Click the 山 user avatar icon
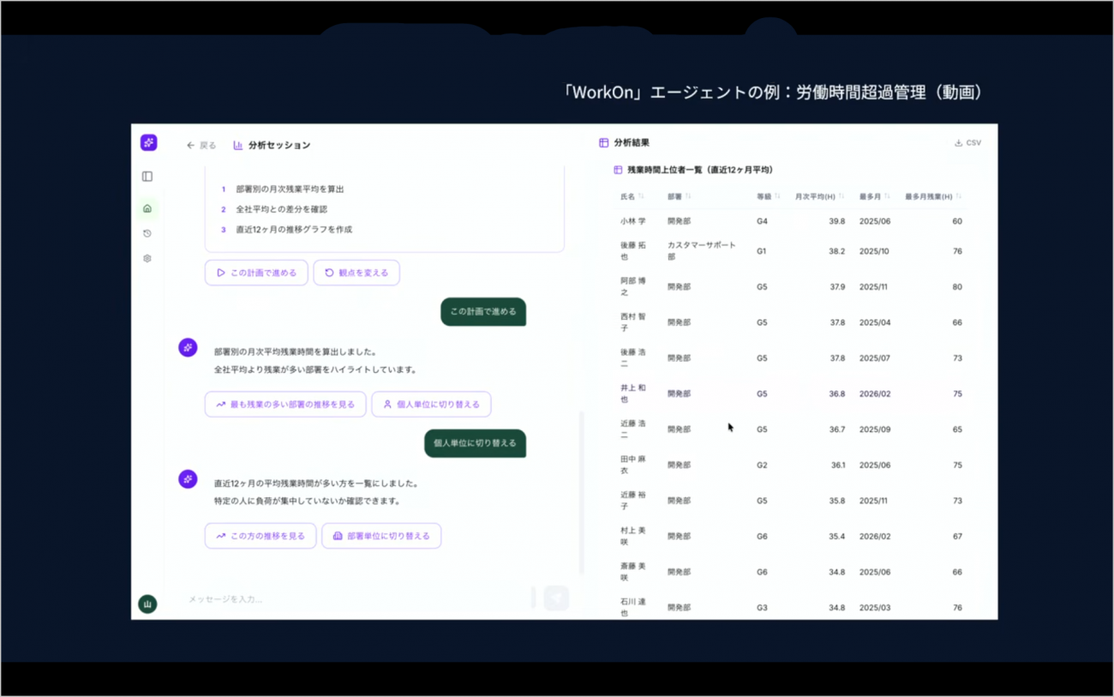1114x697 pixels. 147,604
